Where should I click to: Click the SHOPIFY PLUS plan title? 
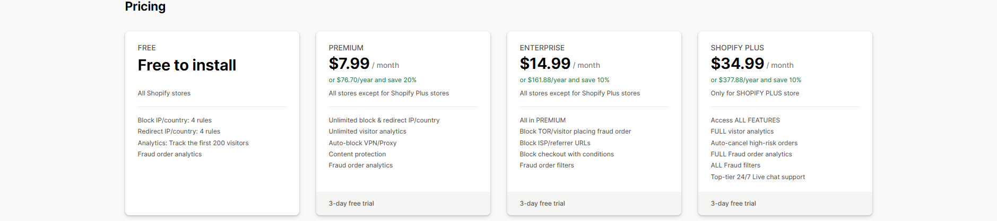click(x=738, y=48)
